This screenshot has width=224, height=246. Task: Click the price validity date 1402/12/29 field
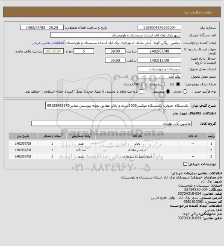point(159,60)
